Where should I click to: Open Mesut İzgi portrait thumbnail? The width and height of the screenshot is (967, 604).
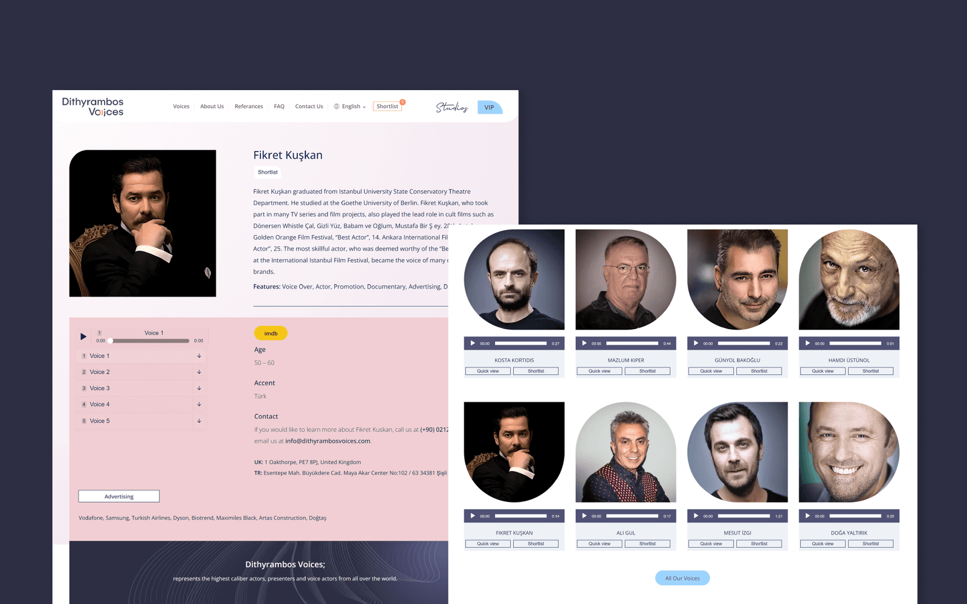tap(737, 452)
